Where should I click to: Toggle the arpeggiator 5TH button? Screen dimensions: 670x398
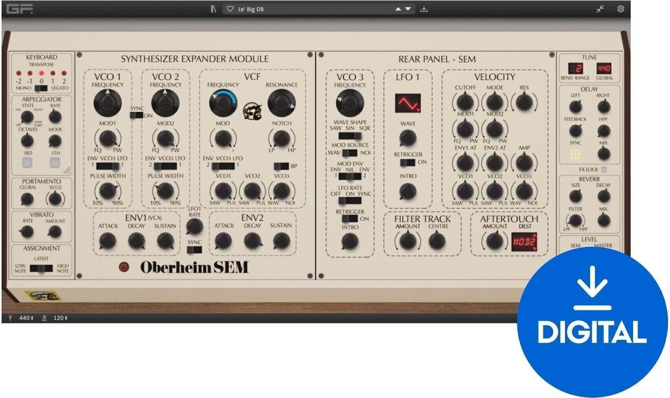coord(55,162)
